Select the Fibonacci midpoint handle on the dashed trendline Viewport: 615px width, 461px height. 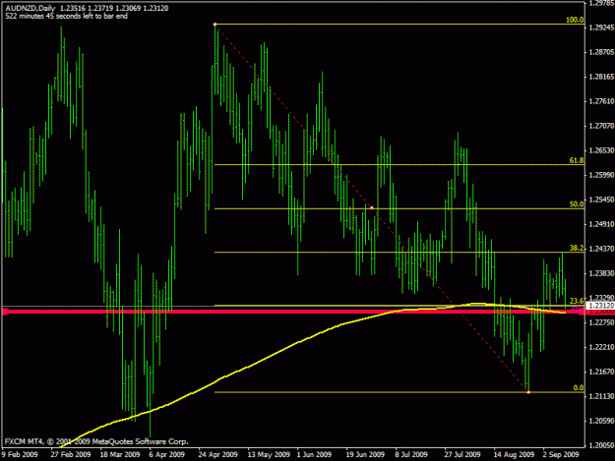click(372, 207)
